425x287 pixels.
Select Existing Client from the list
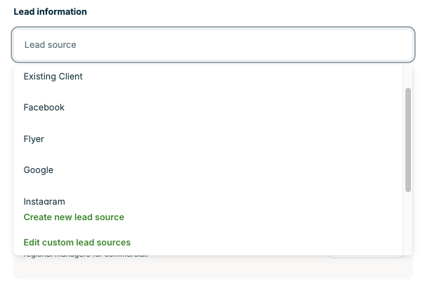tap(53, 76)
